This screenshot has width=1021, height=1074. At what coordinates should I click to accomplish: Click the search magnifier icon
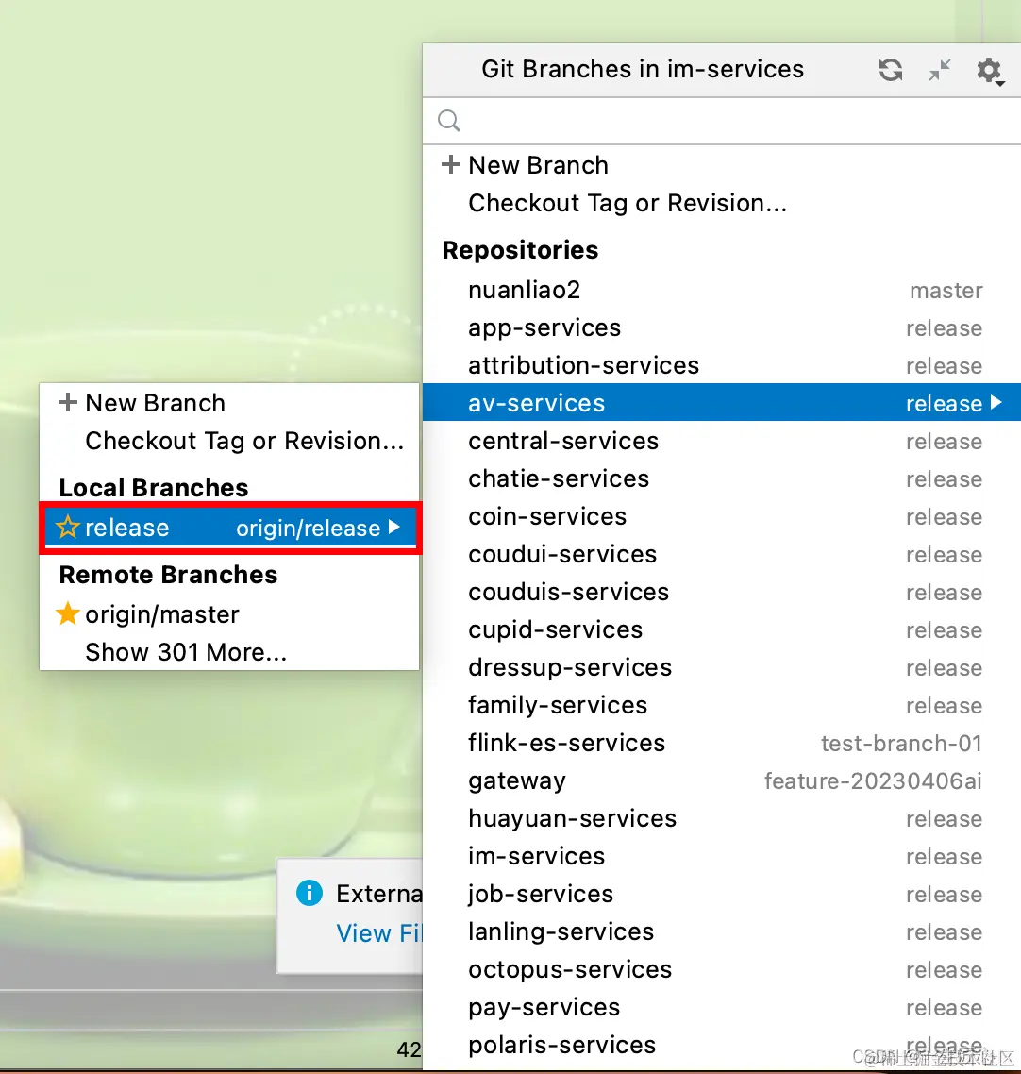pos(449,121)
